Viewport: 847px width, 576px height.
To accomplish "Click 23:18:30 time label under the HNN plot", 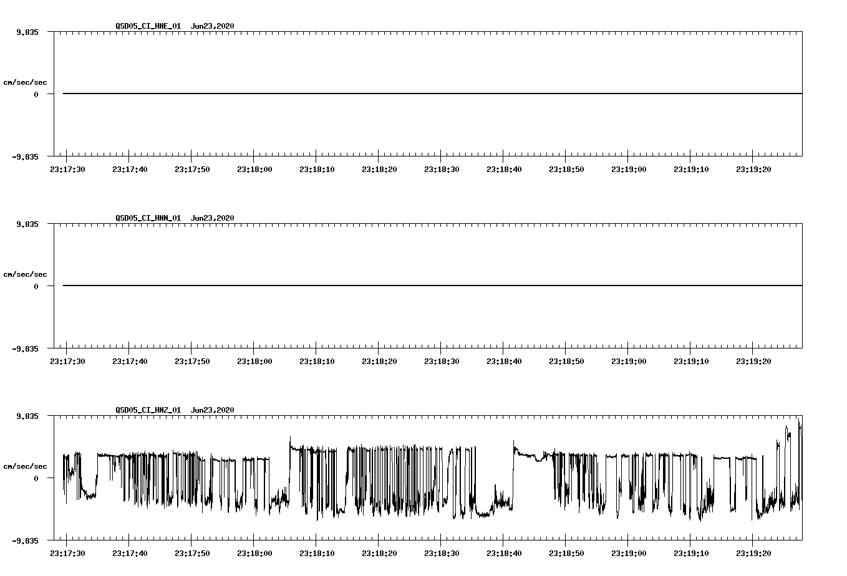I will (x=442, y=361).
